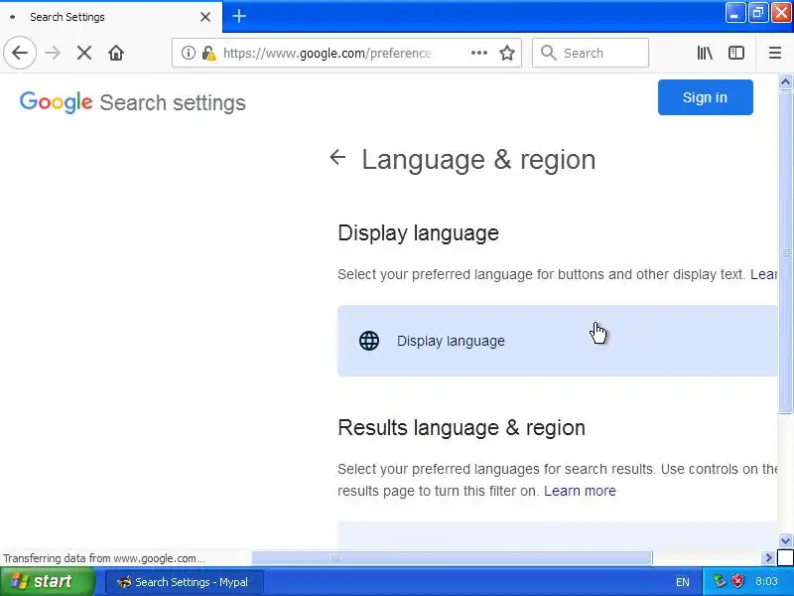Screen dimensions: 794x596
Task: Click the 'Display language' section heading
Action: (x=418, y=233)
